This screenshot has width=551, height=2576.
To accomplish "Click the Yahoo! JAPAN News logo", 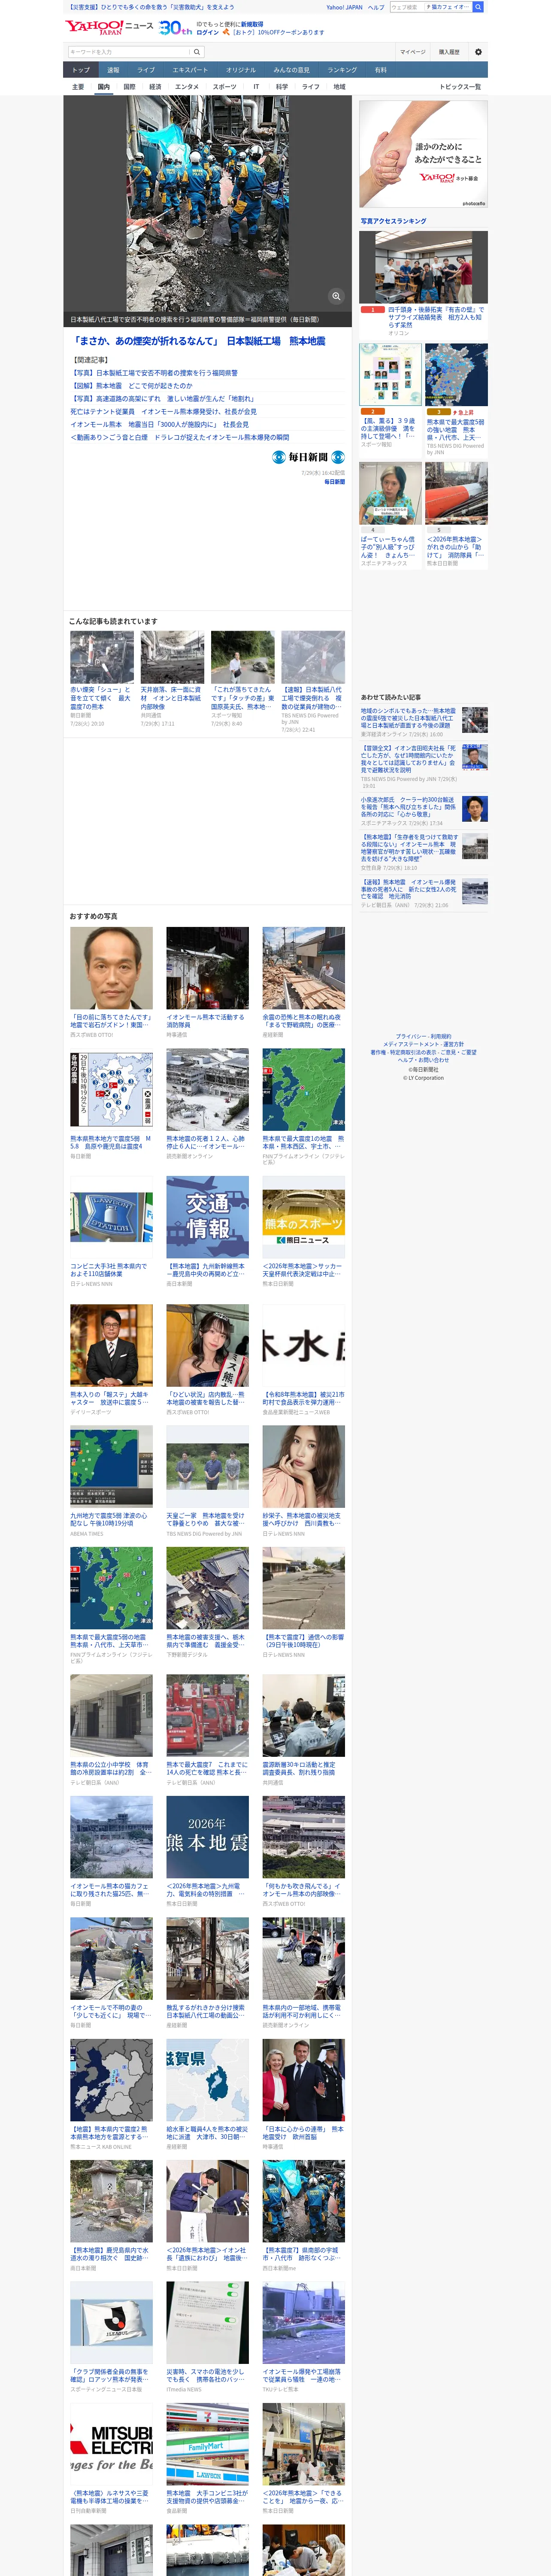I will tap(109, 27).
